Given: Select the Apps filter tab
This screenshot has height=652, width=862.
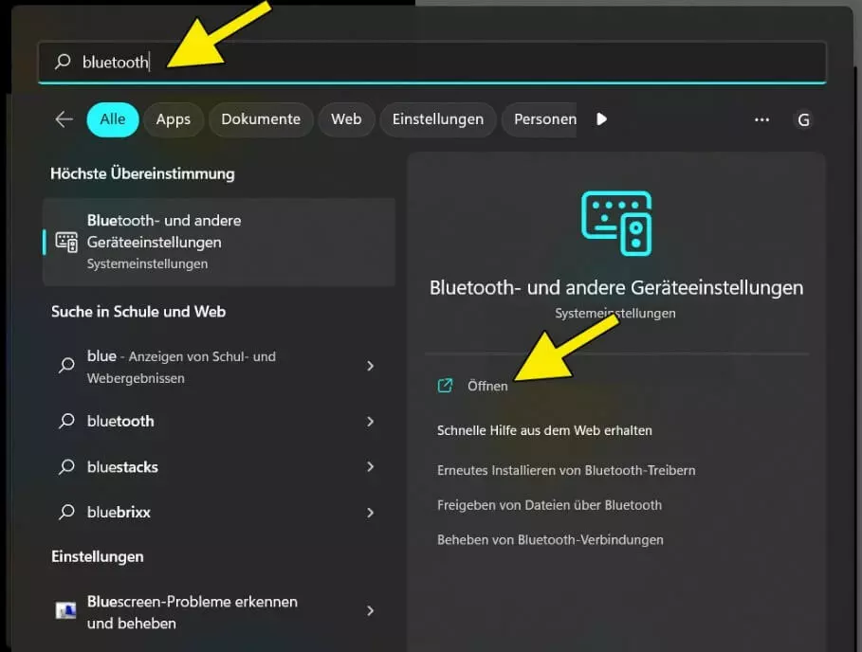Looking at the screenshot, I should [x=173, y=119].
